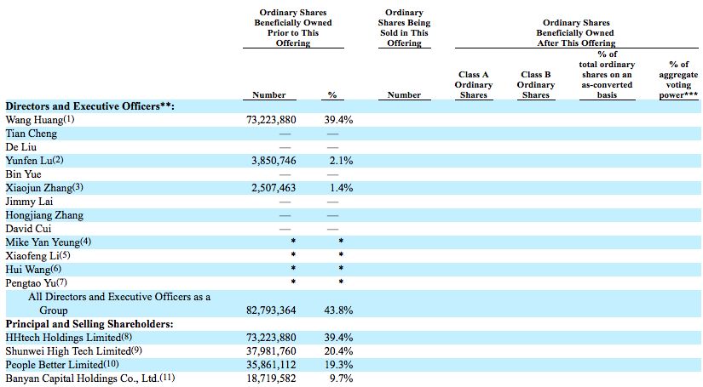Select '% of aggregate voting power***' header
This screenshot has width=703, height=387.
(678, 80)
